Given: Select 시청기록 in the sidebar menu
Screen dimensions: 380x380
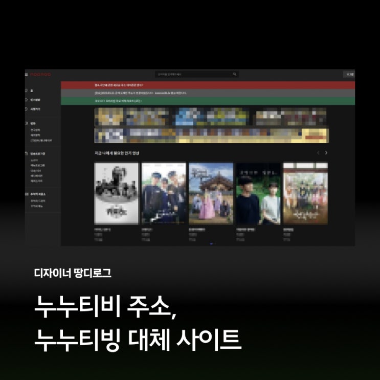Looking at the screenshot, I should click(35, 109).
